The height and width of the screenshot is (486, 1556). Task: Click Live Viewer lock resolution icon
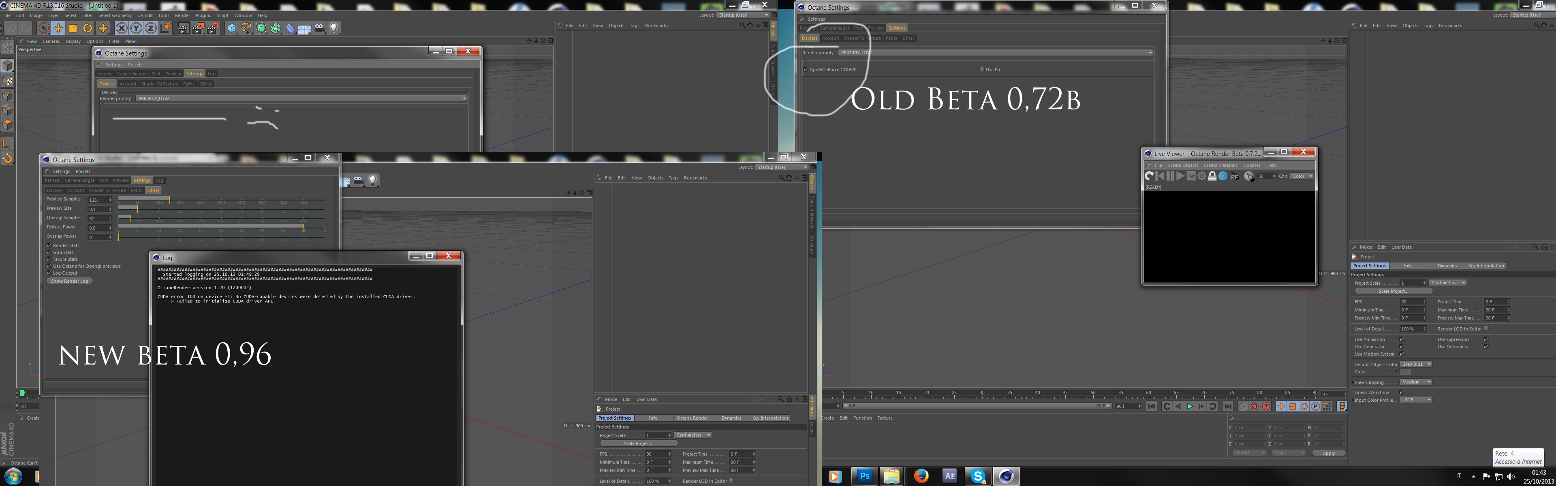pos(1212,176)
